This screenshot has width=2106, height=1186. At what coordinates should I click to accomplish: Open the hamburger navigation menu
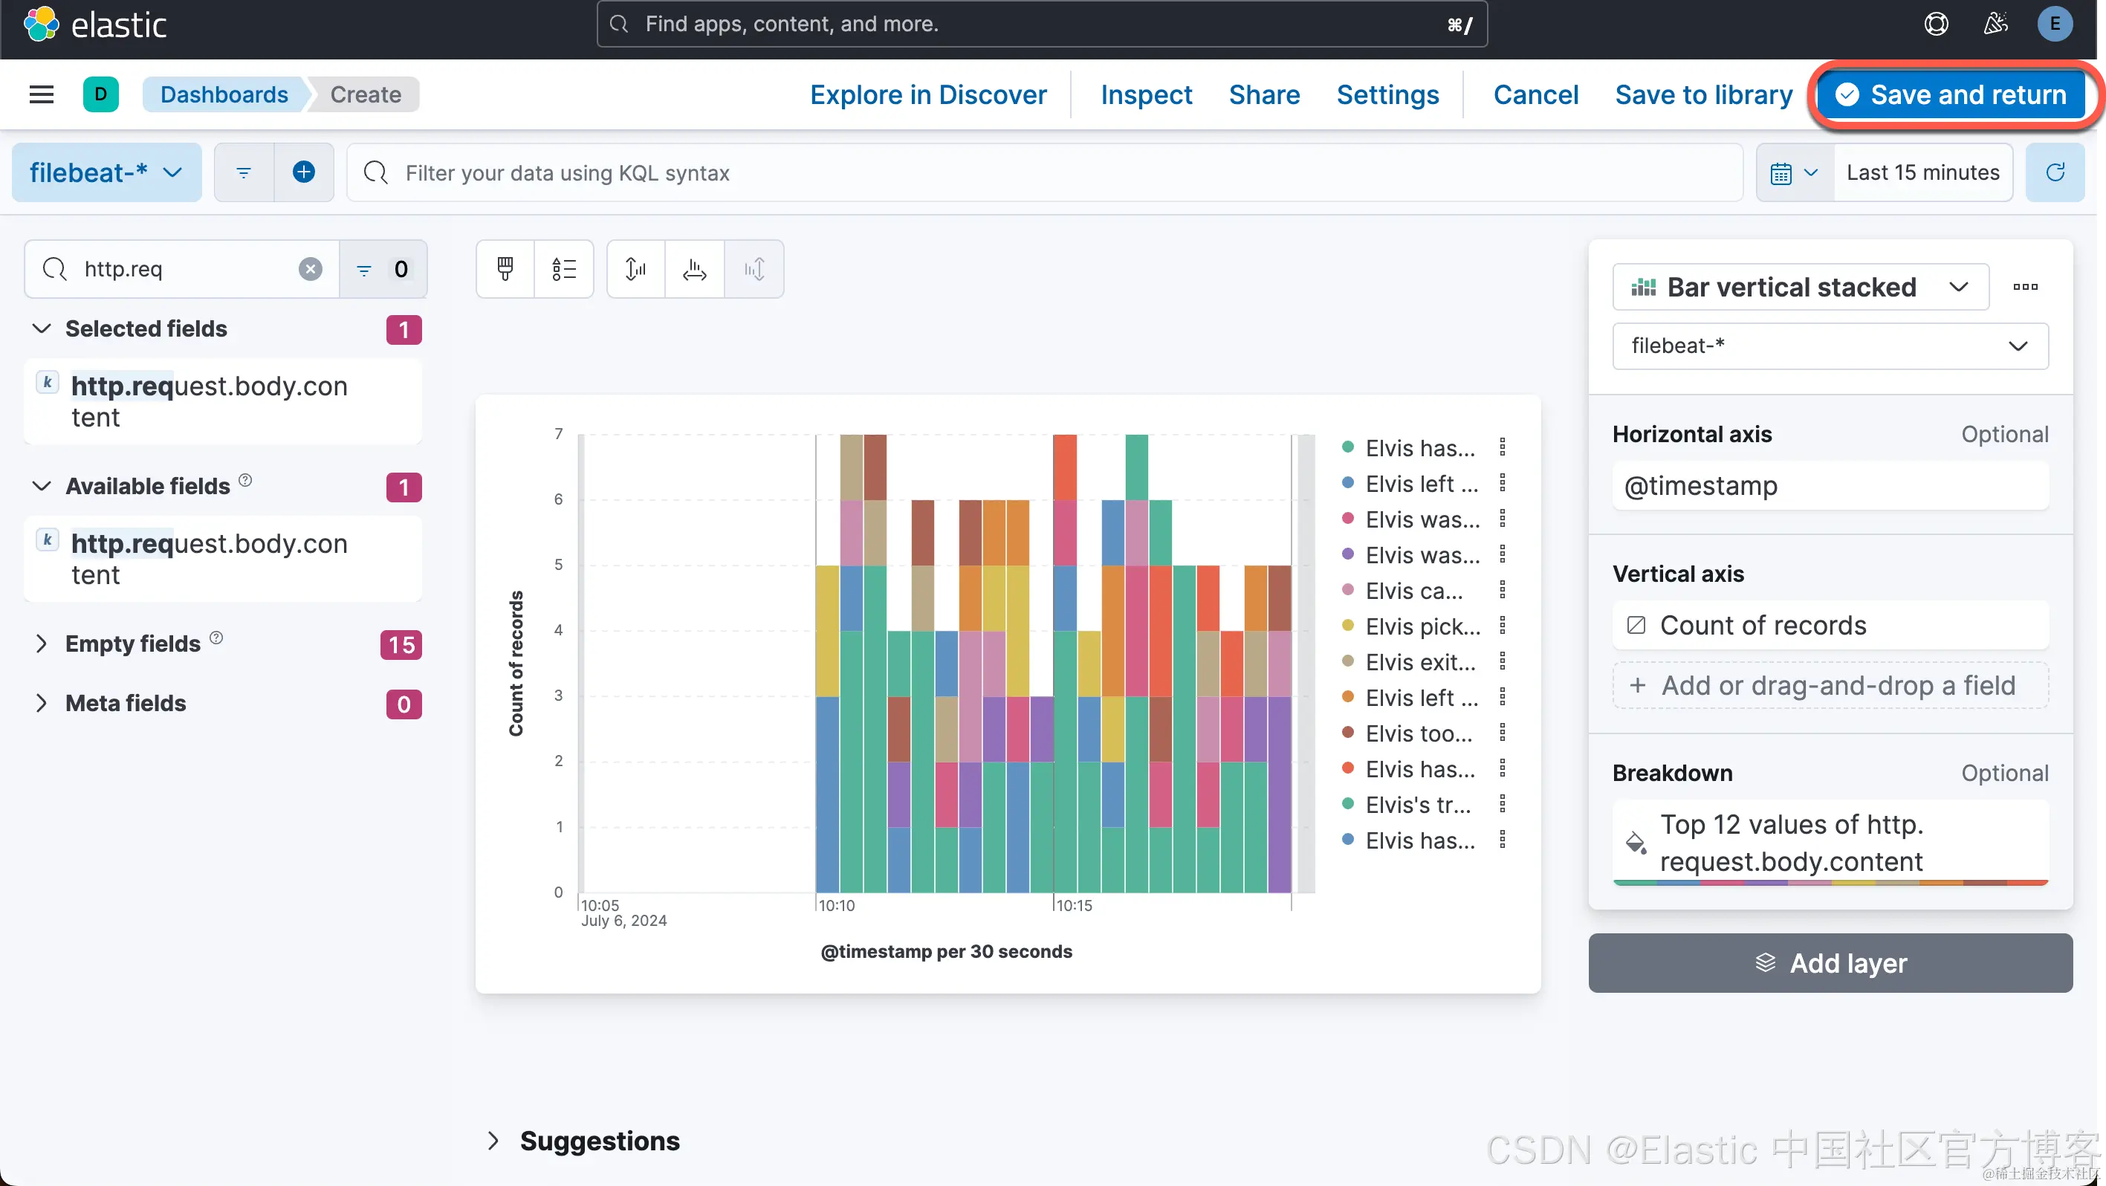coord(42,95)
